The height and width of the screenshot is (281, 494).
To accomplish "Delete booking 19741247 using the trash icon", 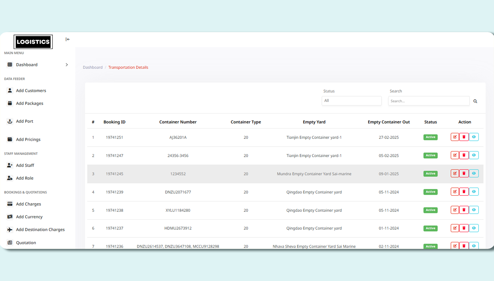I will pyautogui.click(x=464, y=155).
